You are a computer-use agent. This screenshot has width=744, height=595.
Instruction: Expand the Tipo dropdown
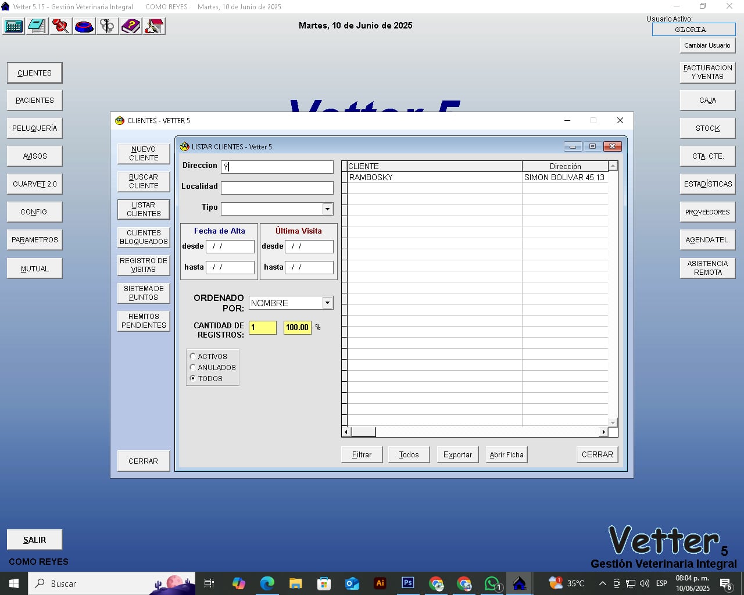coord(328,209)
